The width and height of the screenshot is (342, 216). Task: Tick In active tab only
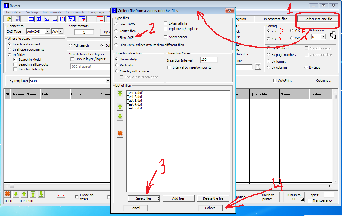pyautogui.click(x=15, y=69)
